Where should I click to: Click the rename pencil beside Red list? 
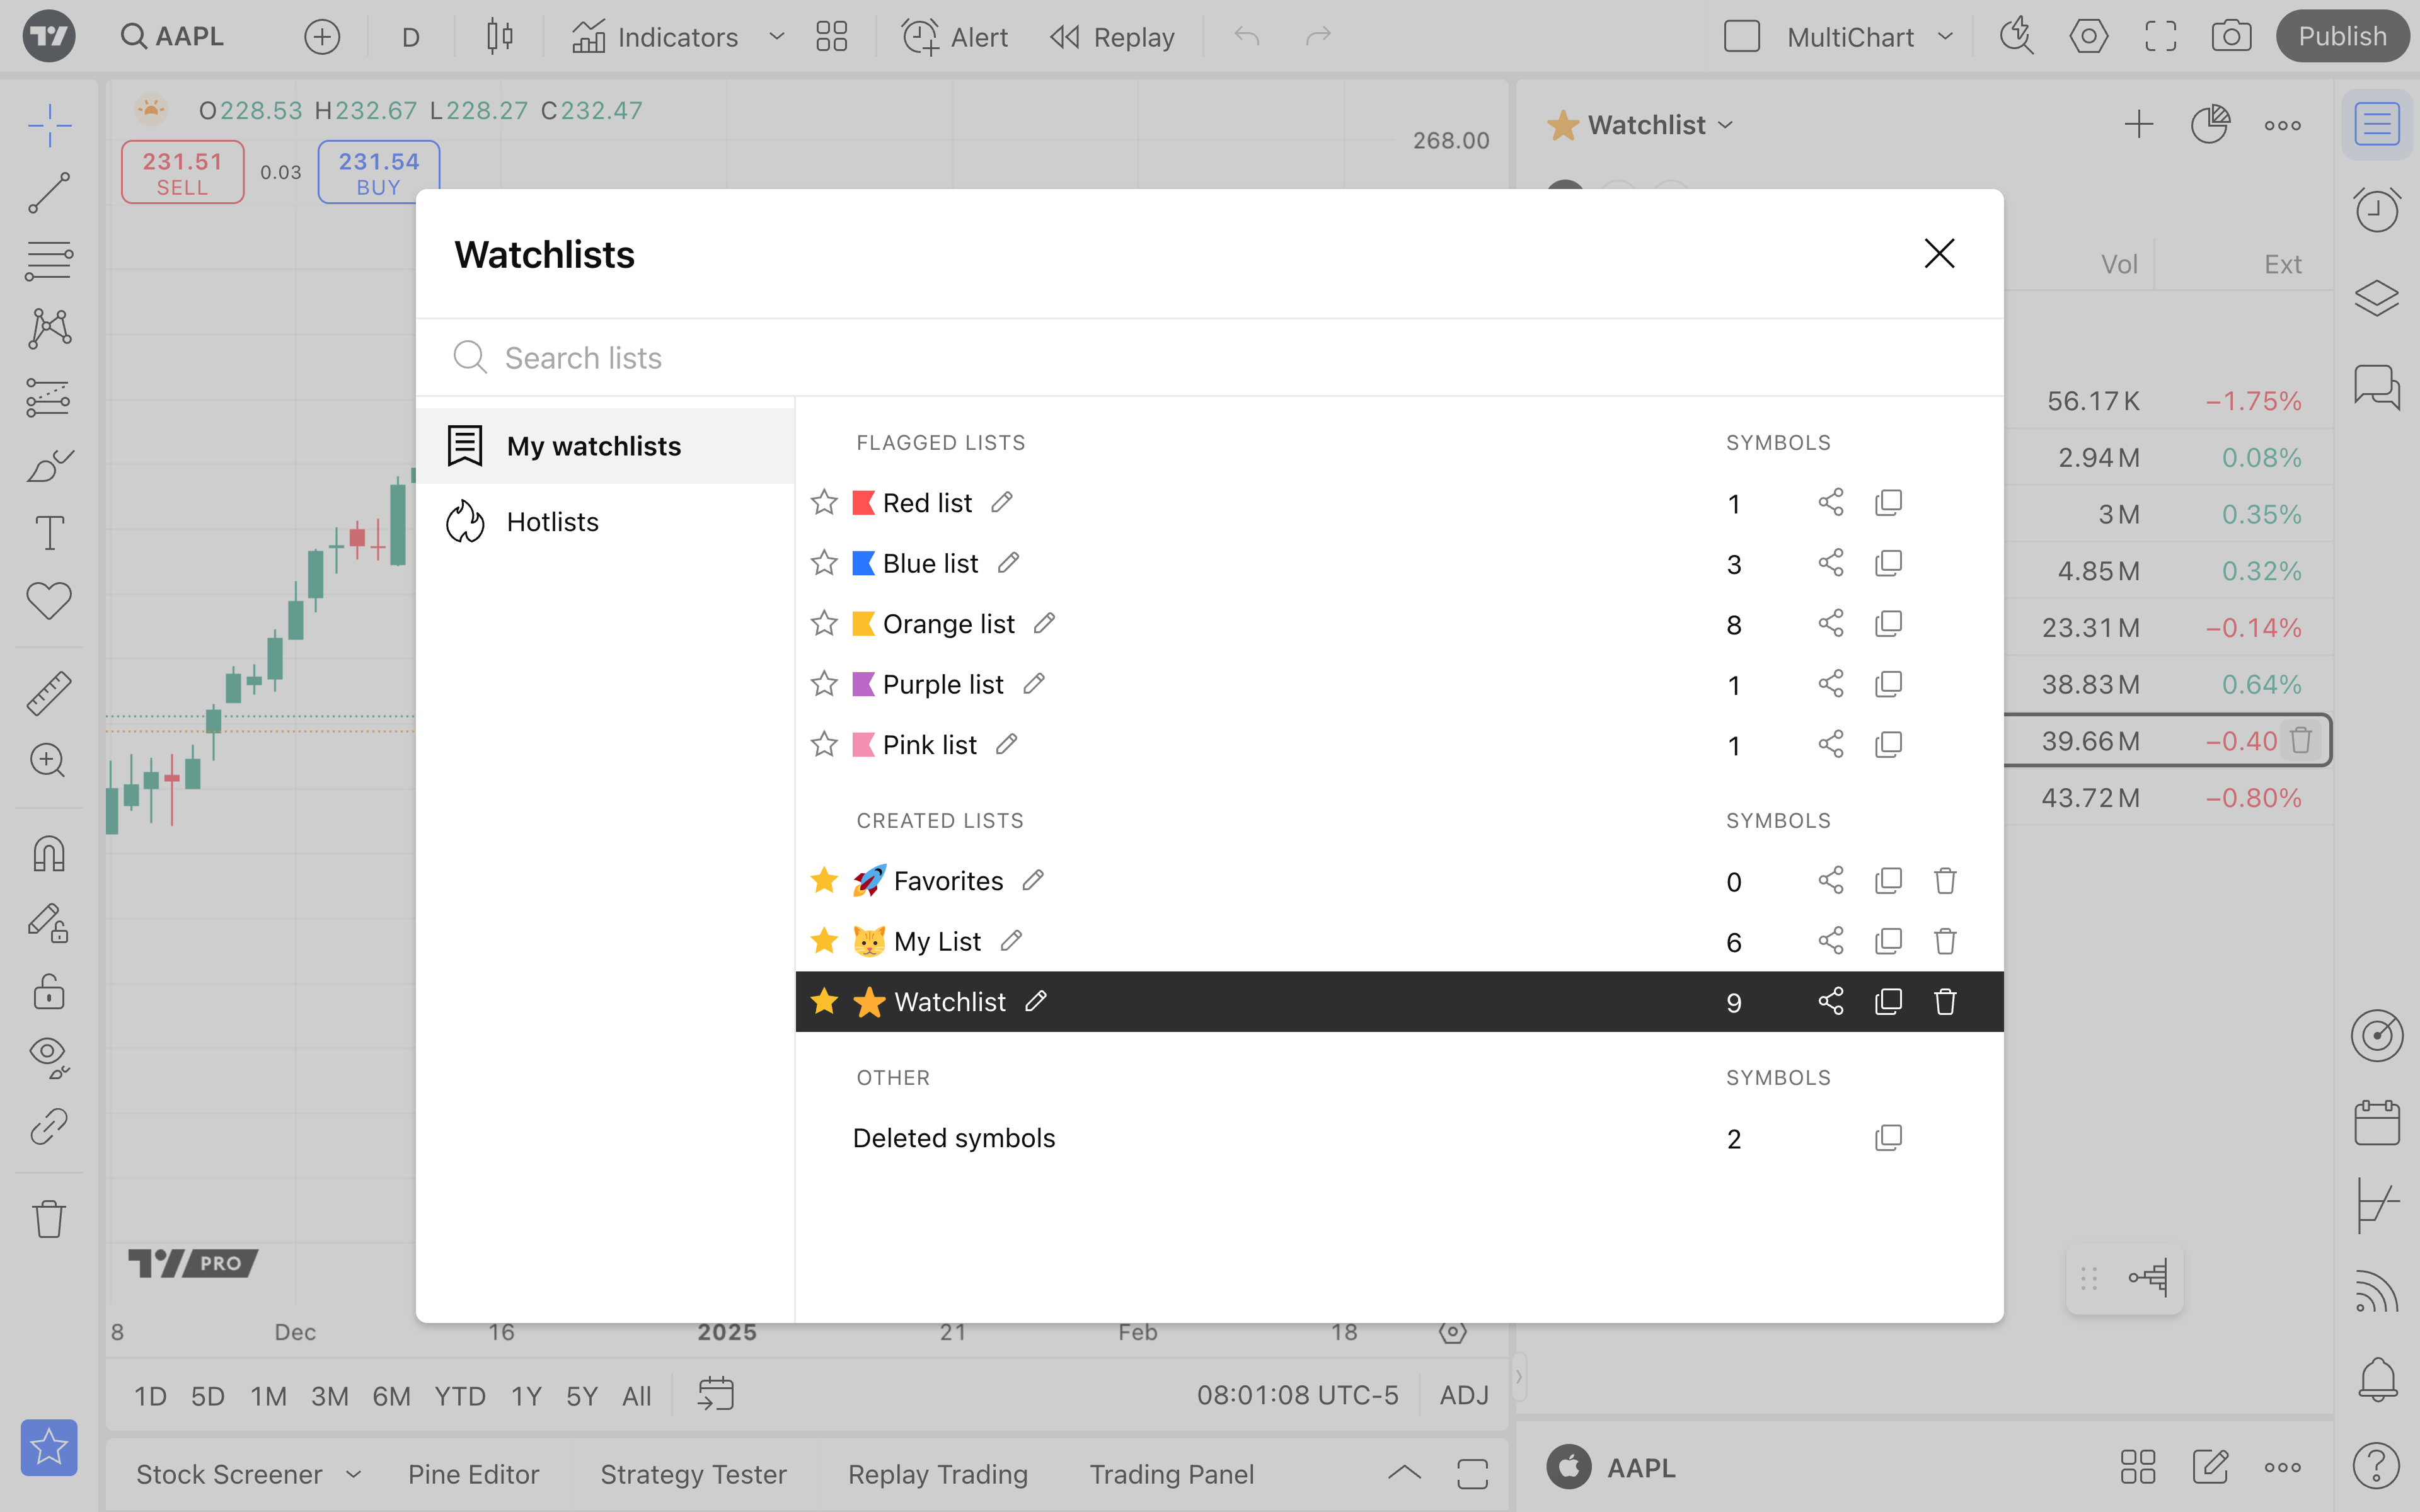(x=1002, y=502)
